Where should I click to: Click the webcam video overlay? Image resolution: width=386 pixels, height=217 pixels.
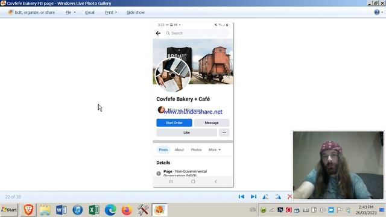[338, 165]
